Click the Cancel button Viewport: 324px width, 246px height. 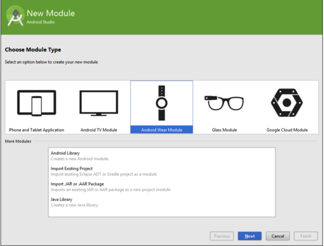pyautogui.click(x=278, y=236)
